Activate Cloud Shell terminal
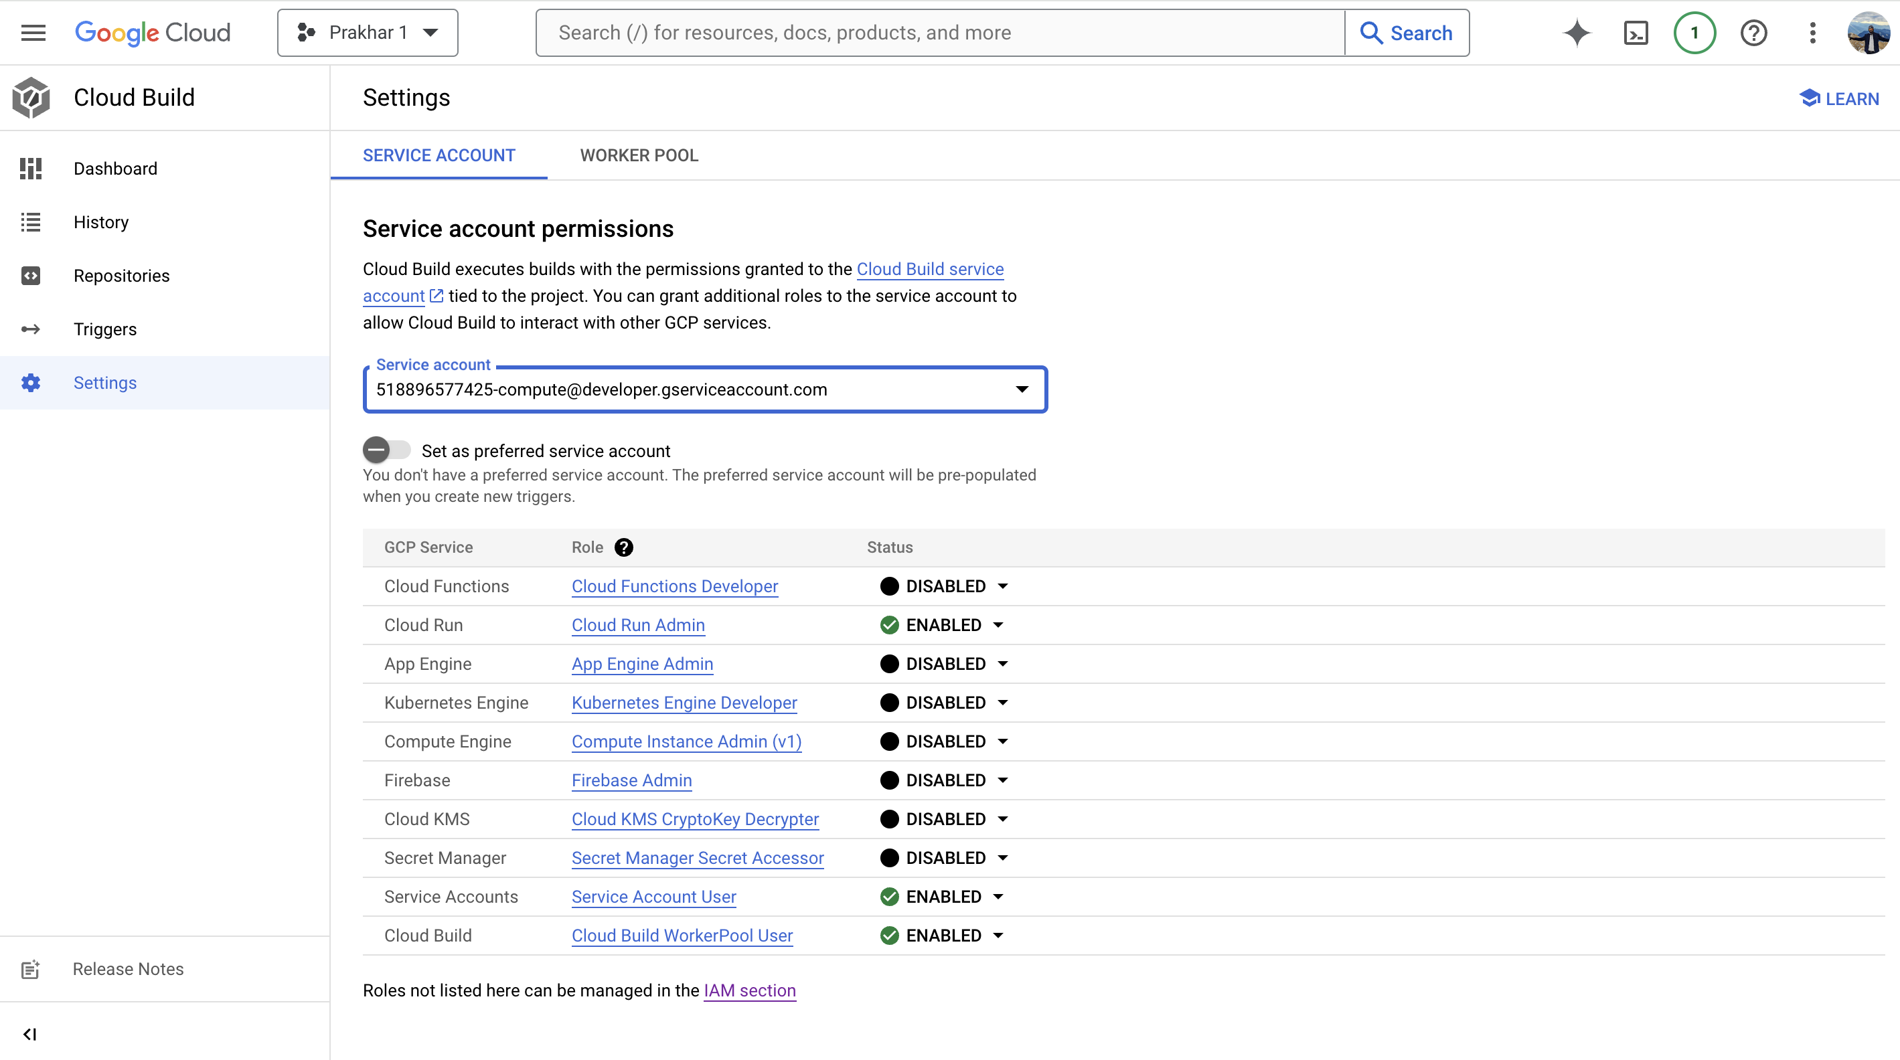 [1636, 32]
